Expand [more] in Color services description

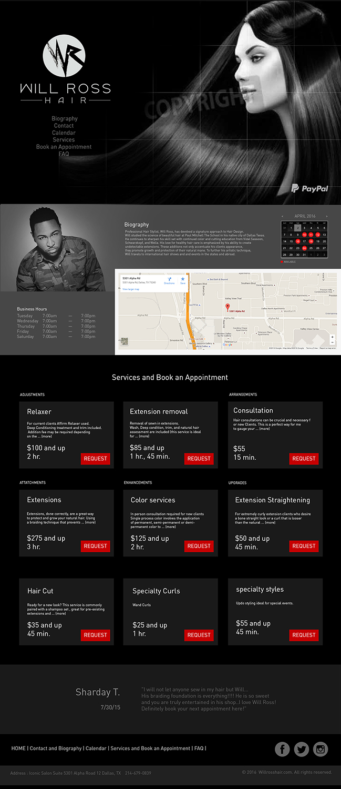point(171,527)
